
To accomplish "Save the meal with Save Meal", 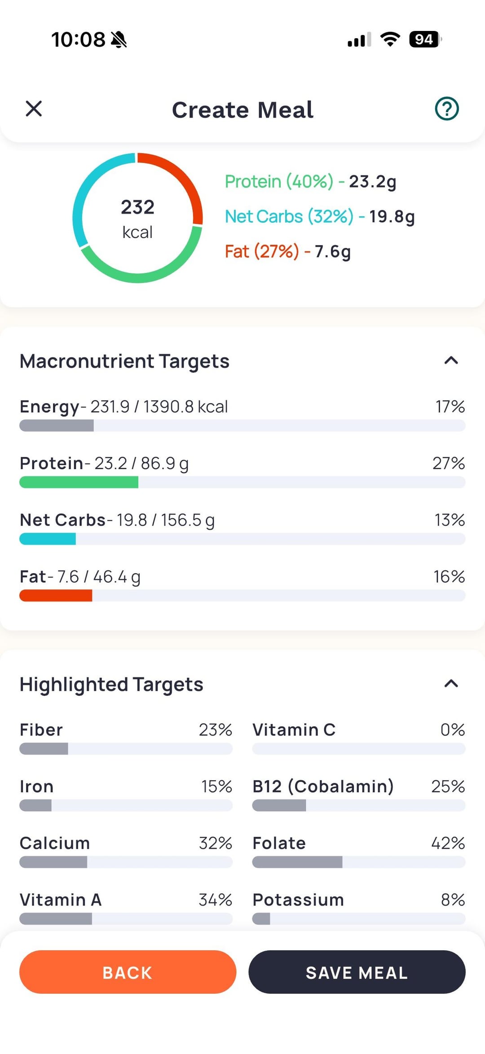I will [357, 972].
